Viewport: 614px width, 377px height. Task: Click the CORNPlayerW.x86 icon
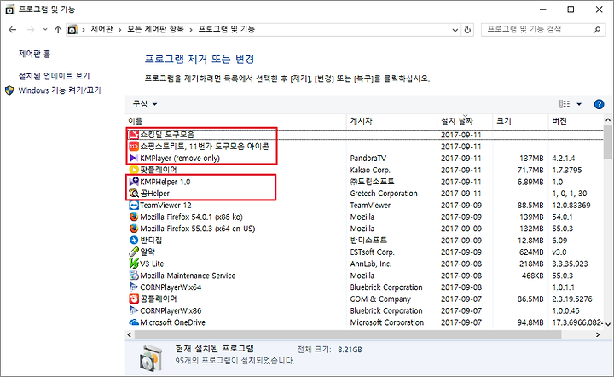(134, 310)
